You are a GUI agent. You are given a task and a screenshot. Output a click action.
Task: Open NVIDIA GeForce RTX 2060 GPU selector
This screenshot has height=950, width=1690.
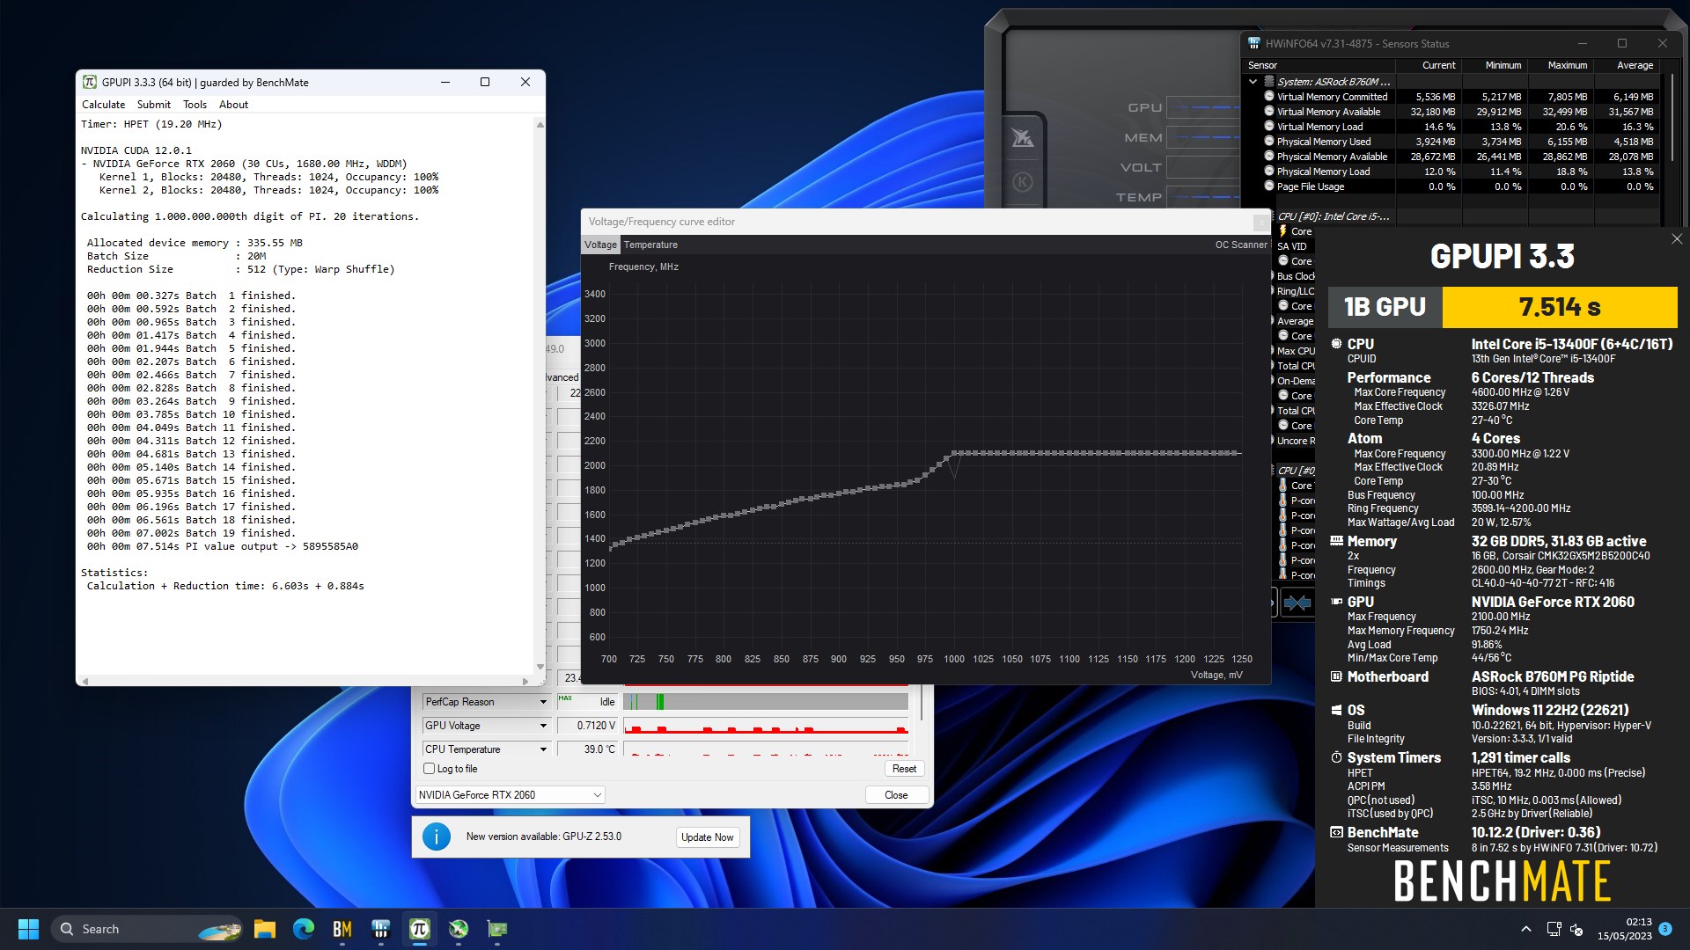[510, 794]
